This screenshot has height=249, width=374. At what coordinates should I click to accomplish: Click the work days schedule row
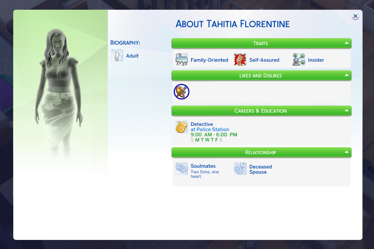[206, 140]
